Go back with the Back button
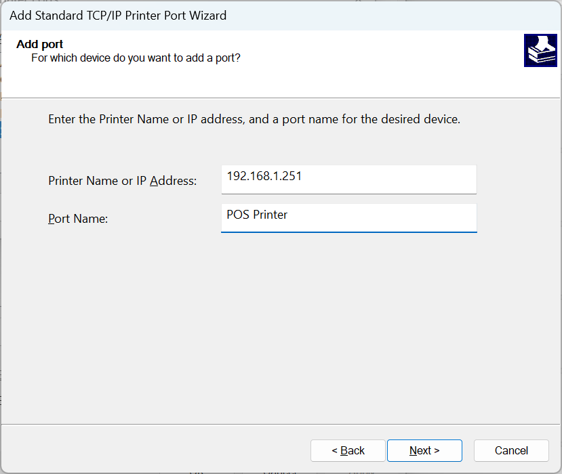Viewport: 562px width, 474px height. pyautogui.click(x=348, y=450)
